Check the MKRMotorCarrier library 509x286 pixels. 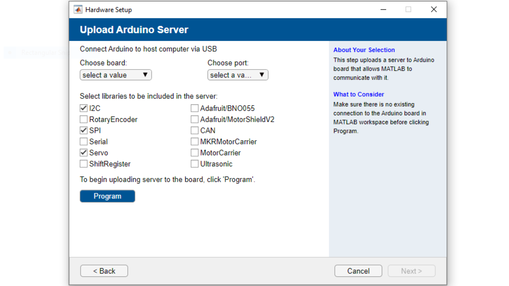point(194,141)
